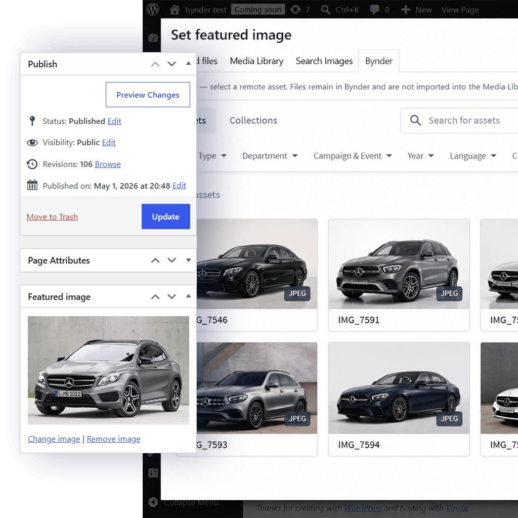Switch to the Collections tab
This screenshot has width=518, height=518.
253,120
